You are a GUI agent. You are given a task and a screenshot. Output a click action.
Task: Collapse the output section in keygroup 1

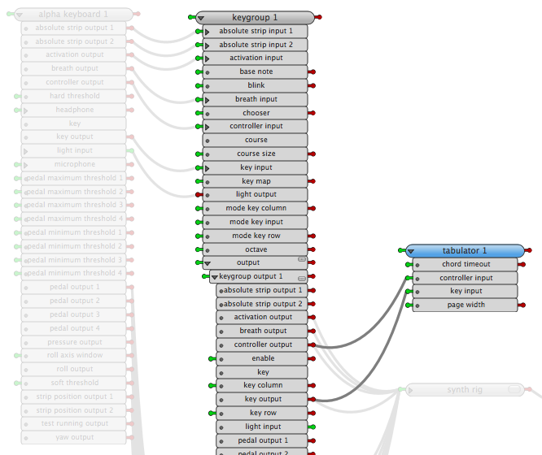(208, 263)
